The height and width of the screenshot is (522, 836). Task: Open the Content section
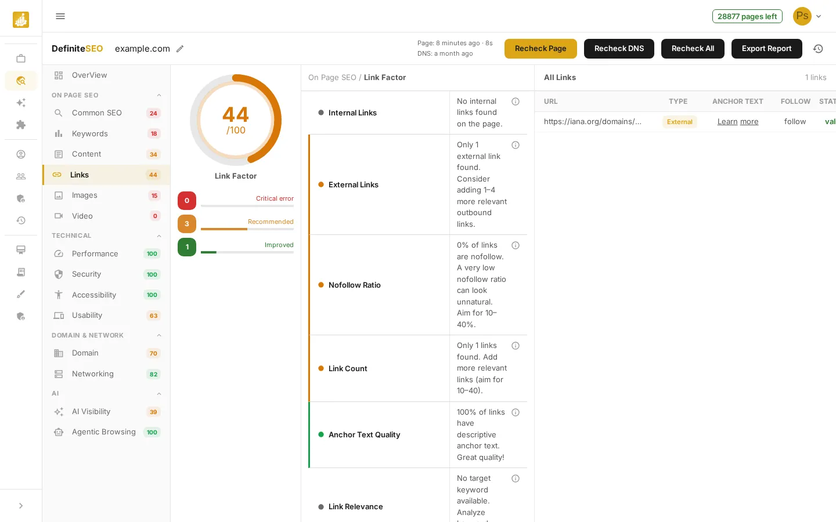pos(106,154)
